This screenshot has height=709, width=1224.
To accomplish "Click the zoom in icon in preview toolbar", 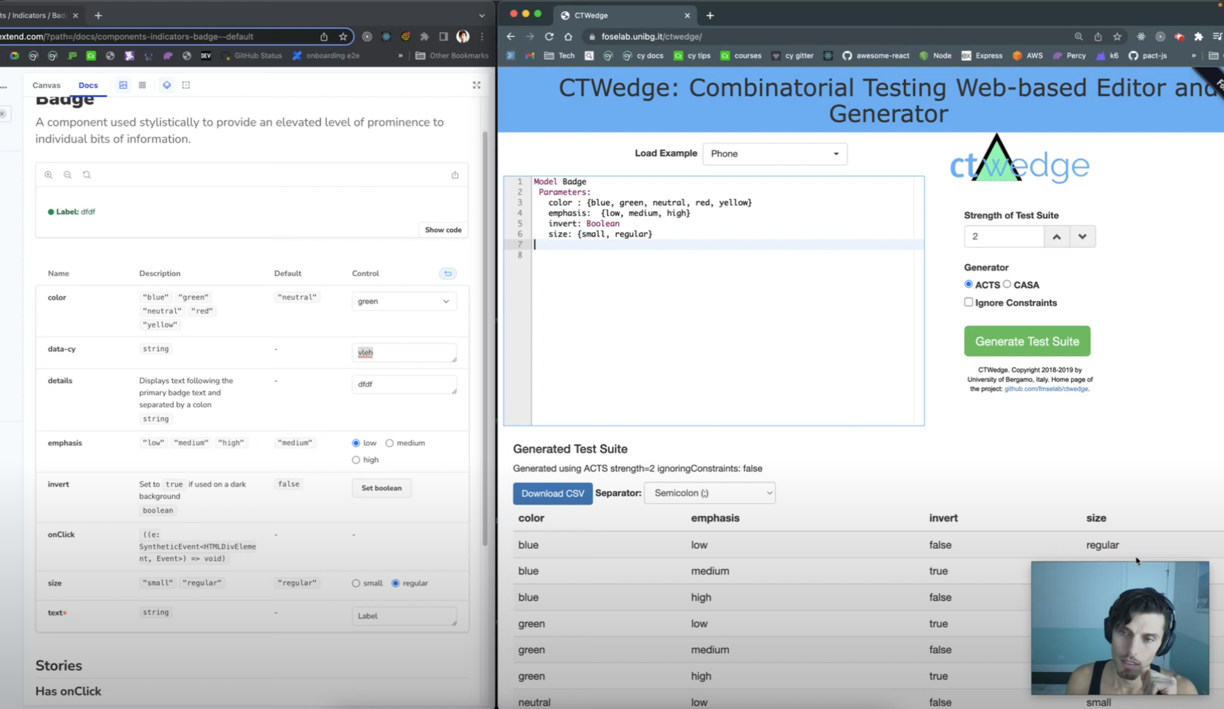I will coord(48,175).
